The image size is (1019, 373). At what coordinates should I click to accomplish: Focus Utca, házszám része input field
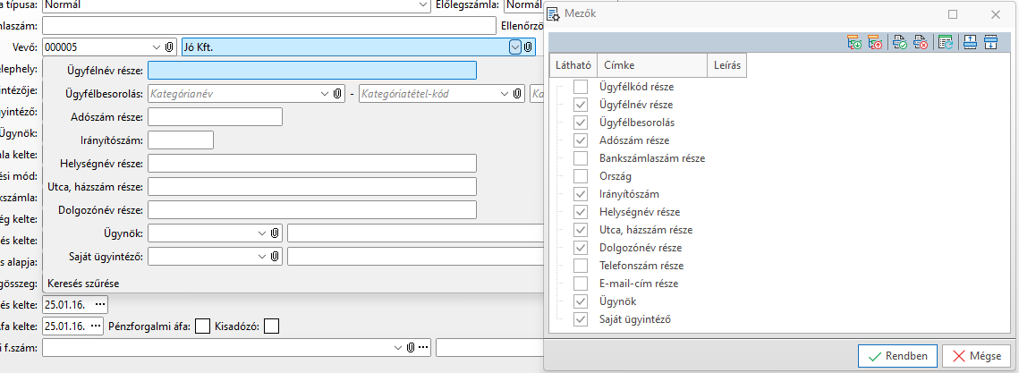[312, 186]
